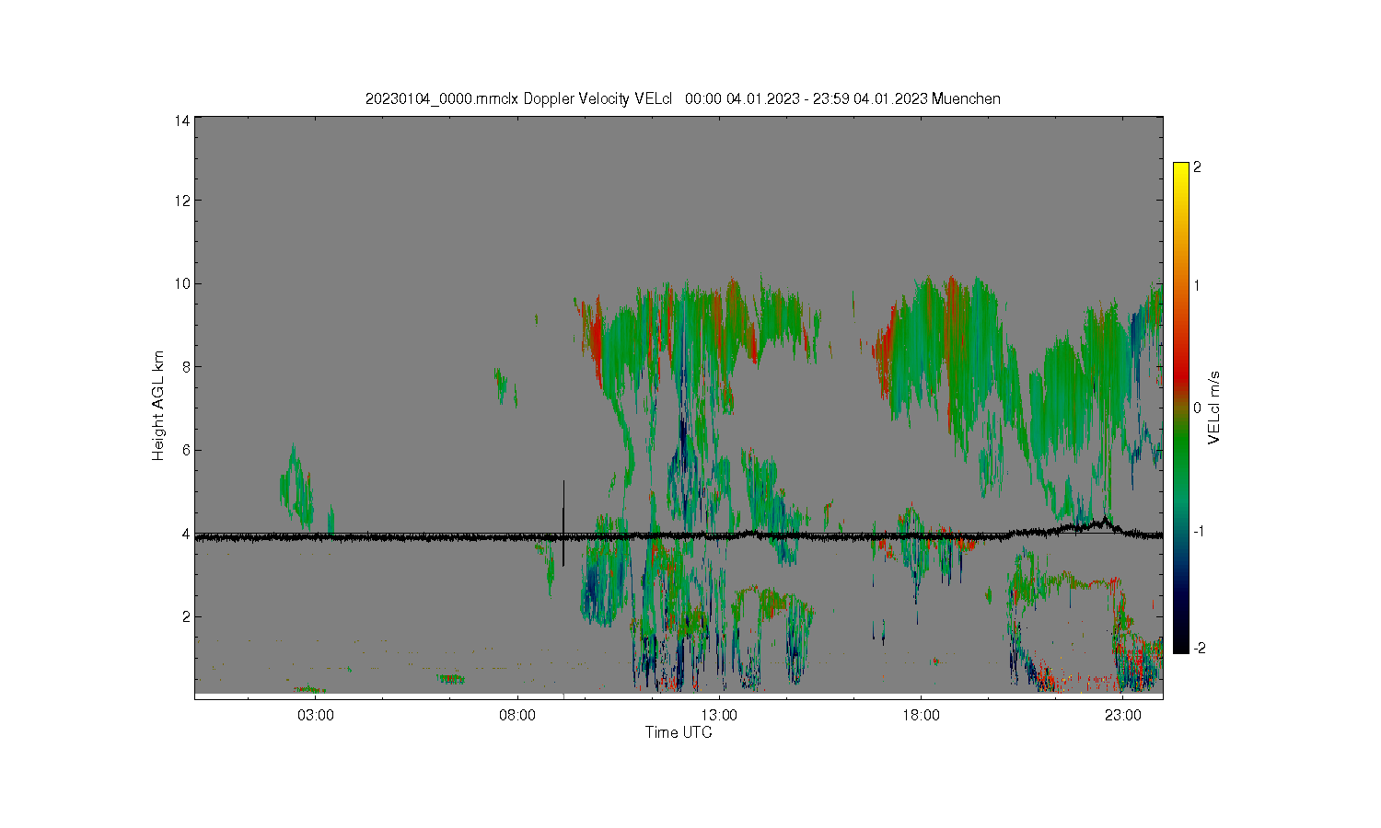This screenshot has width=1381, height=828.
Task: Click the 14 km height tick label
Action: click(183, 121)
